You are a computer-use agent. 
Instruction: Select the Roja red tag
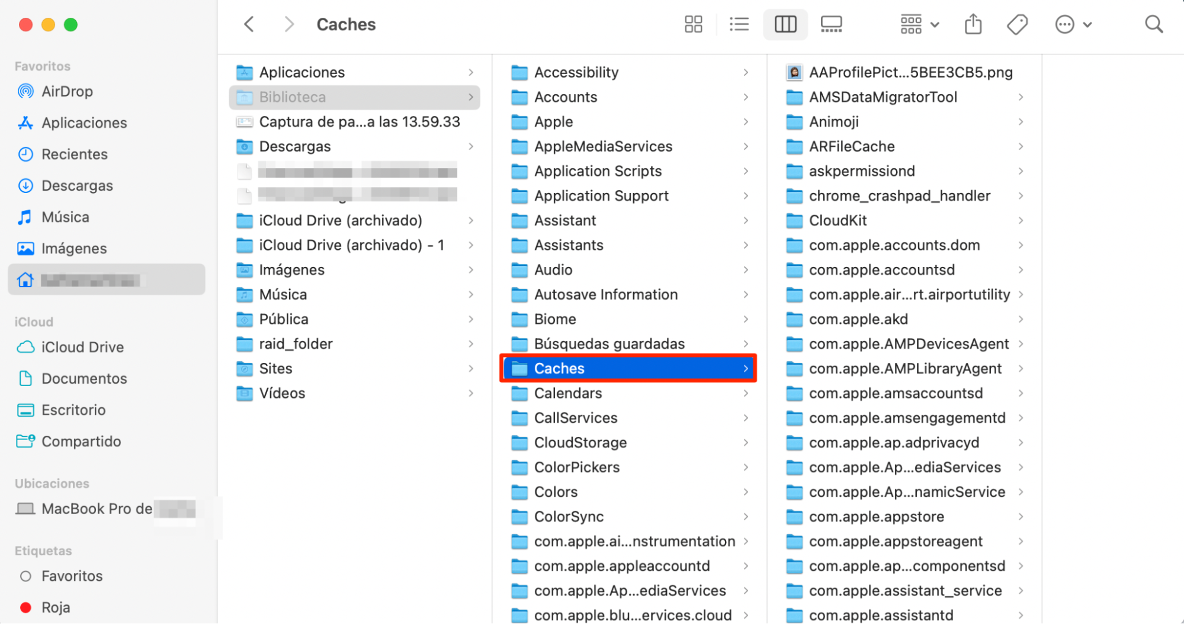57,607
